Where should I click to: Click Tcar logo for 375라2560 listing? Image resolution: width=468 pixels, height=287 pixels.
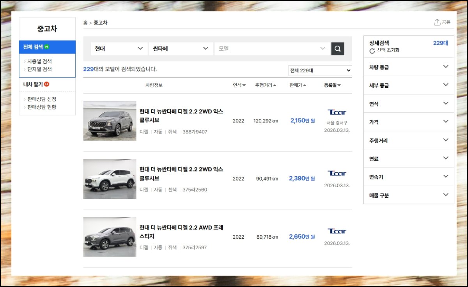[x=337, y=174]
